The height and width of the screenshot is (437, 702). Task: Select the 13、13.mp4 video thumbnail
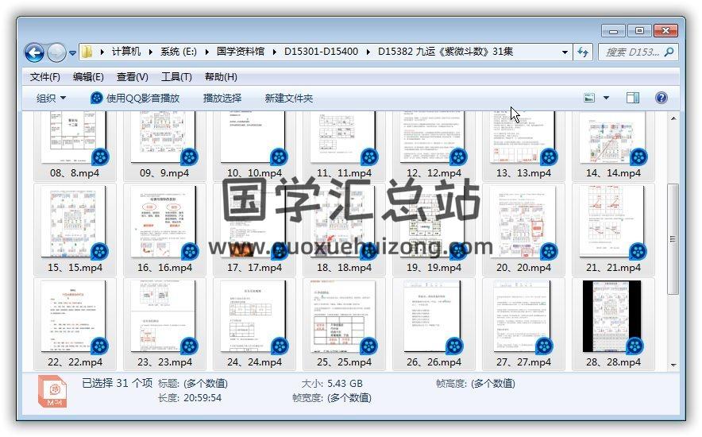pos(523,138)
